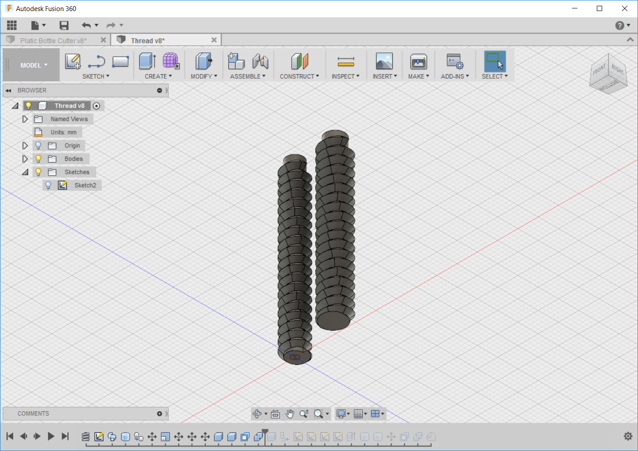Select the Rectangle sketch tool
Screen dimensions: 638x451
click(120, 61)
